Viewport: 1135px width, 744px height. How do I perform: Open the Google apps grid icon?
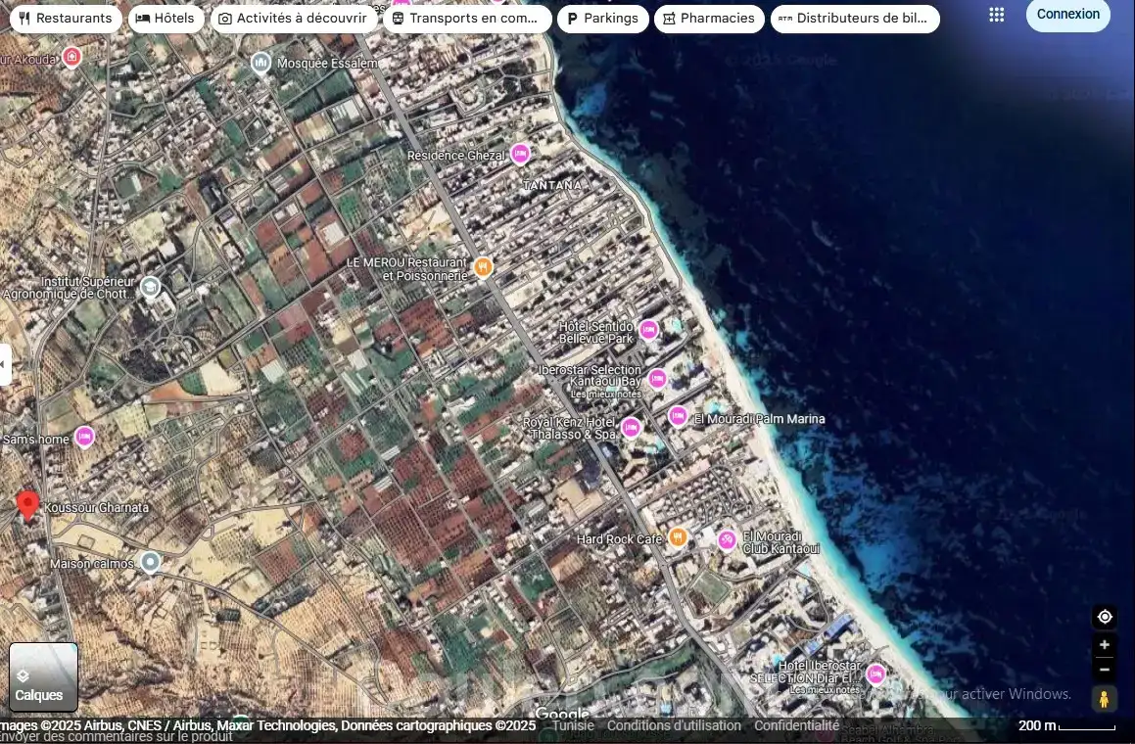click(996, 15)
